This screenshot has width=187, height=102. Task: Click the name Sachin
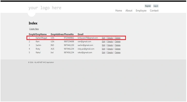click(38, 45)
